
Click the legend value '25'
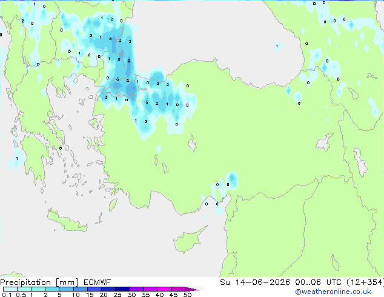tap(118, 295)
